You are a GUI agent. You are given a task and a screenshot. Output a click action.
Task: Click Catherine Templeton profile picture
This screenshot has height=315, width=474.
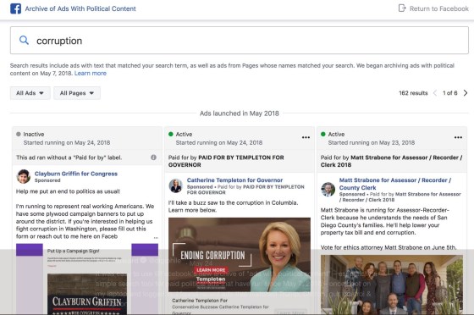[x=176, y=185]
